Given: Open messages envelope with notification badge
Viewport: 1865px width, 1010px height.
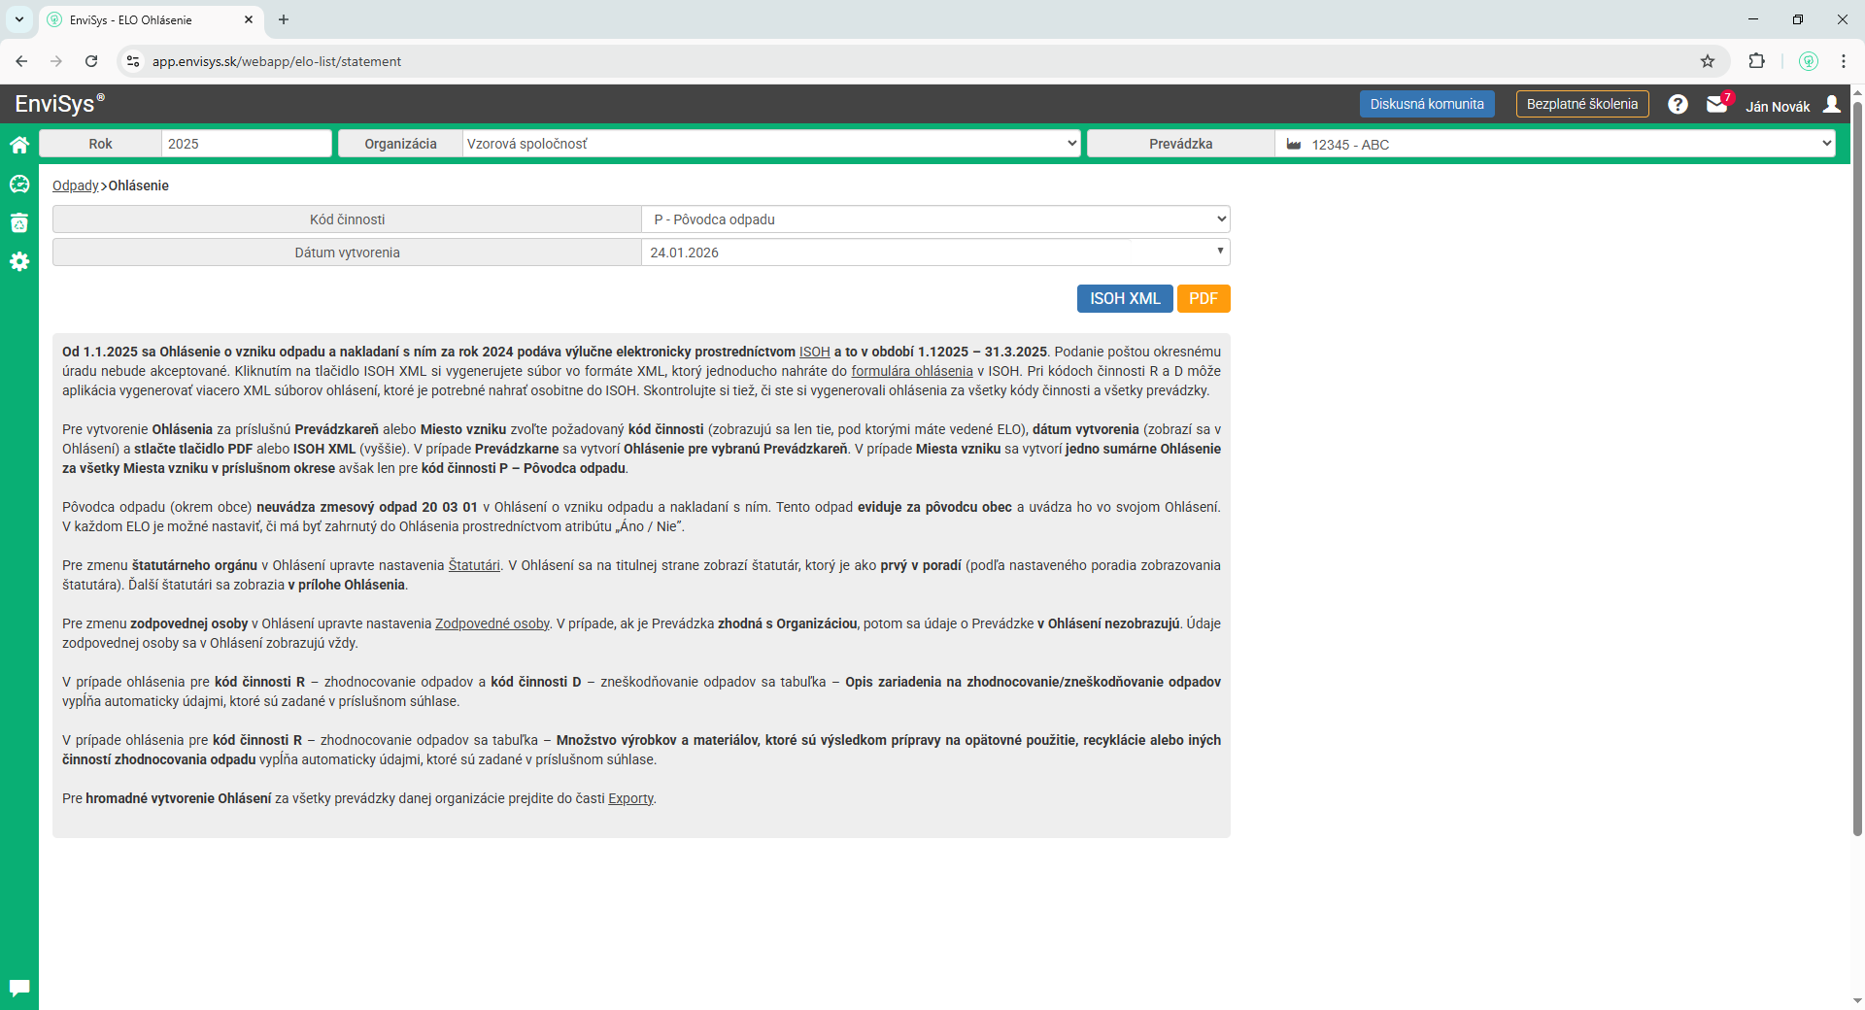Looking at the screenshot, I should click(1717, 105).
